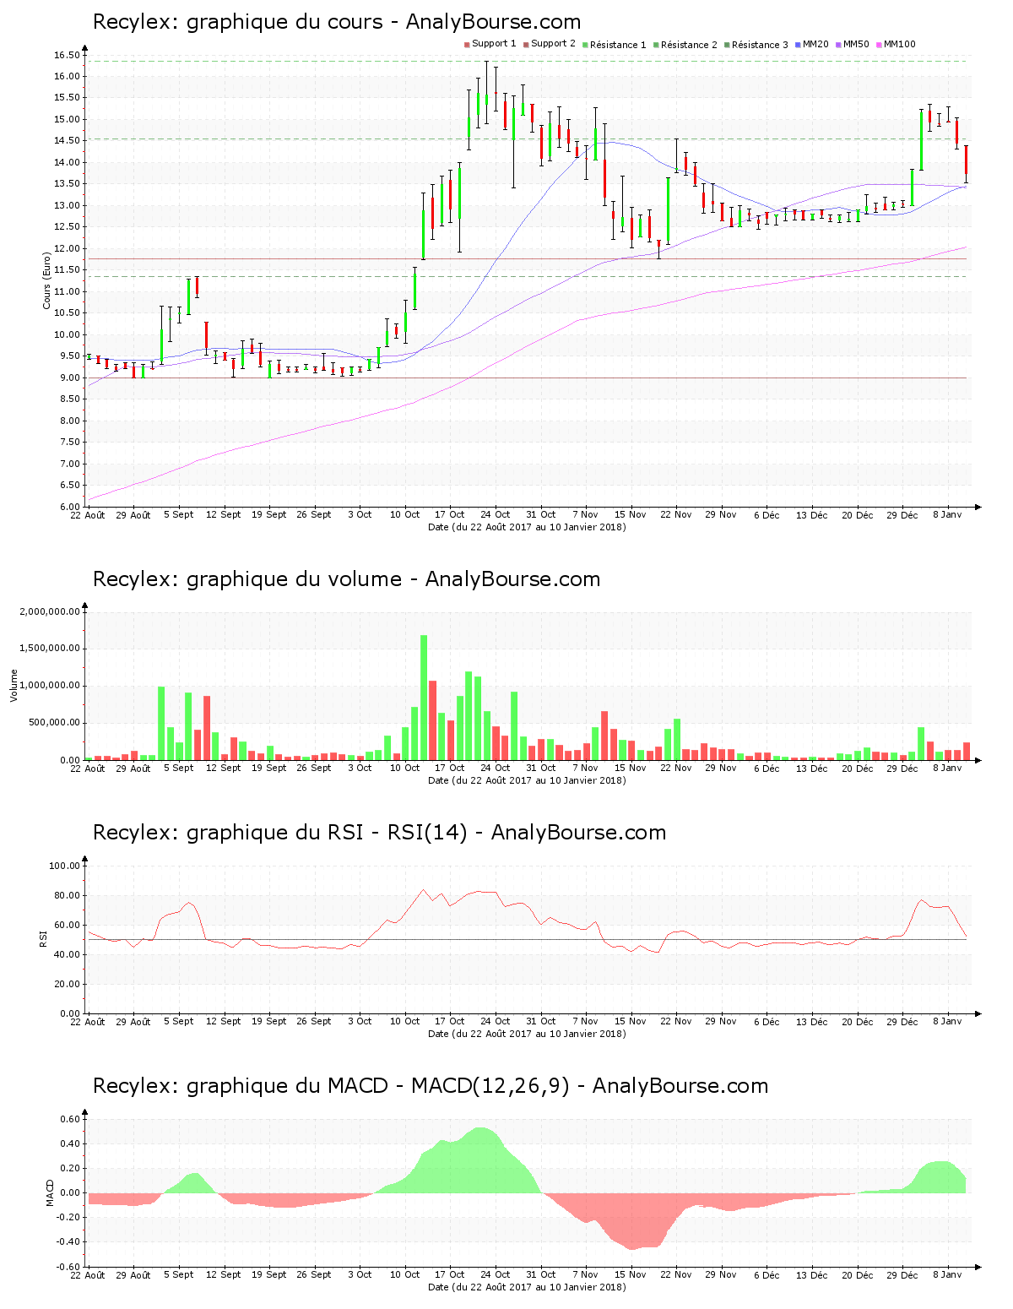
Task: Select the Support 2 legend label
Action: 553,44
